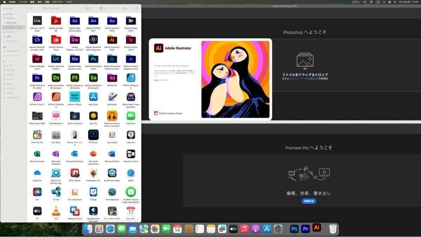Select Adobe Premiere Elements 2022 folder

131,59
